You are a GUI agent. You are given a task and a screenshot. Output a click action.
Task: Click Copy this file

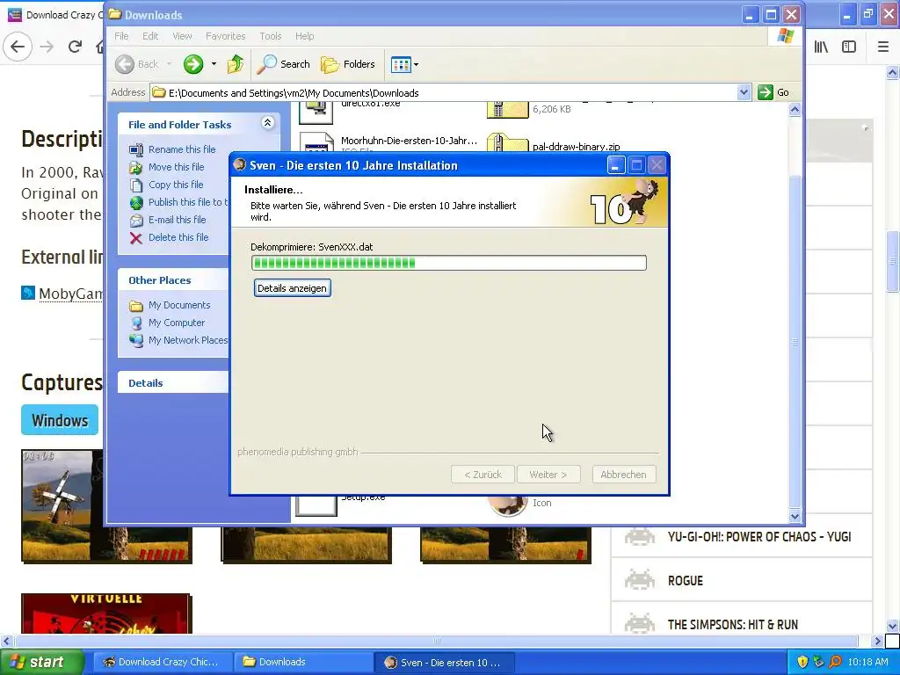click(176, 185)
